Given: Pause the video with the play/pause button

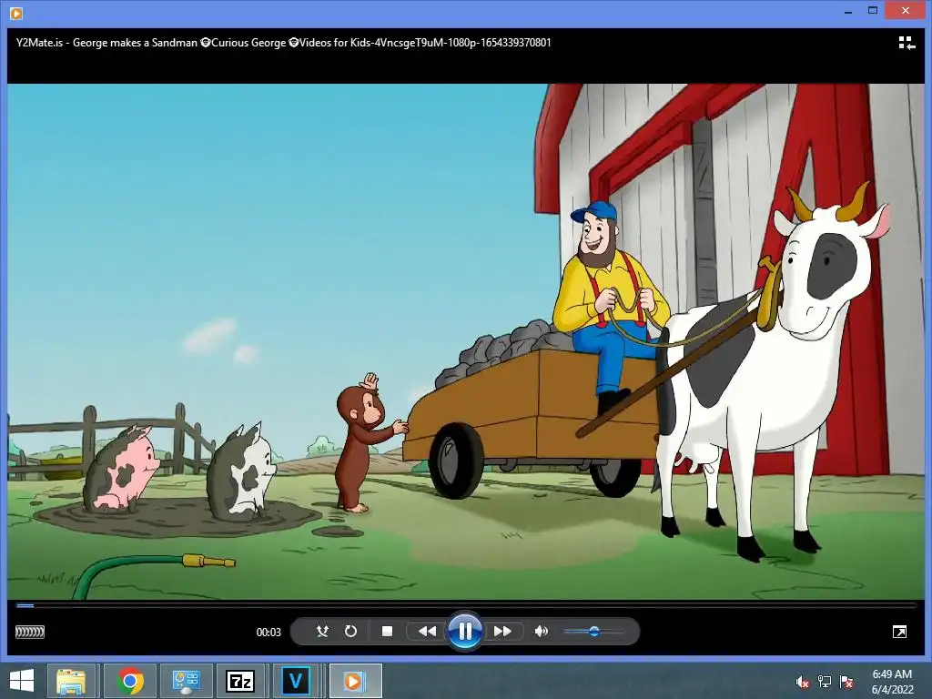Looking at the screenshot, I should 465,631.
